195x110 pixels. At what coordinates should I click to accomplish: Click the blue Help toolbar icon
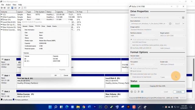coord(12,8)
